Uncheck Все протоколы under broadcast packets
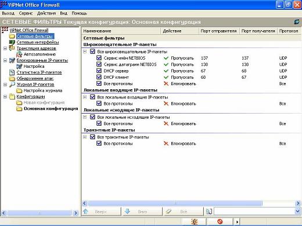 tap(99, 83)
